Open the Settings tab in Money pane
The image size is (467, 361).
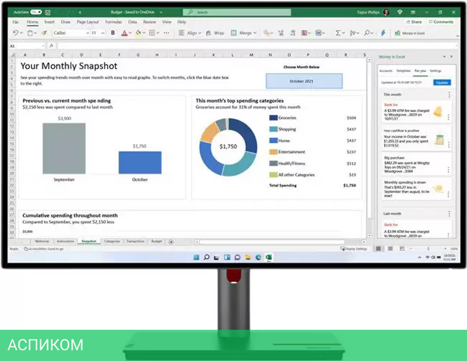click(435, 71)
